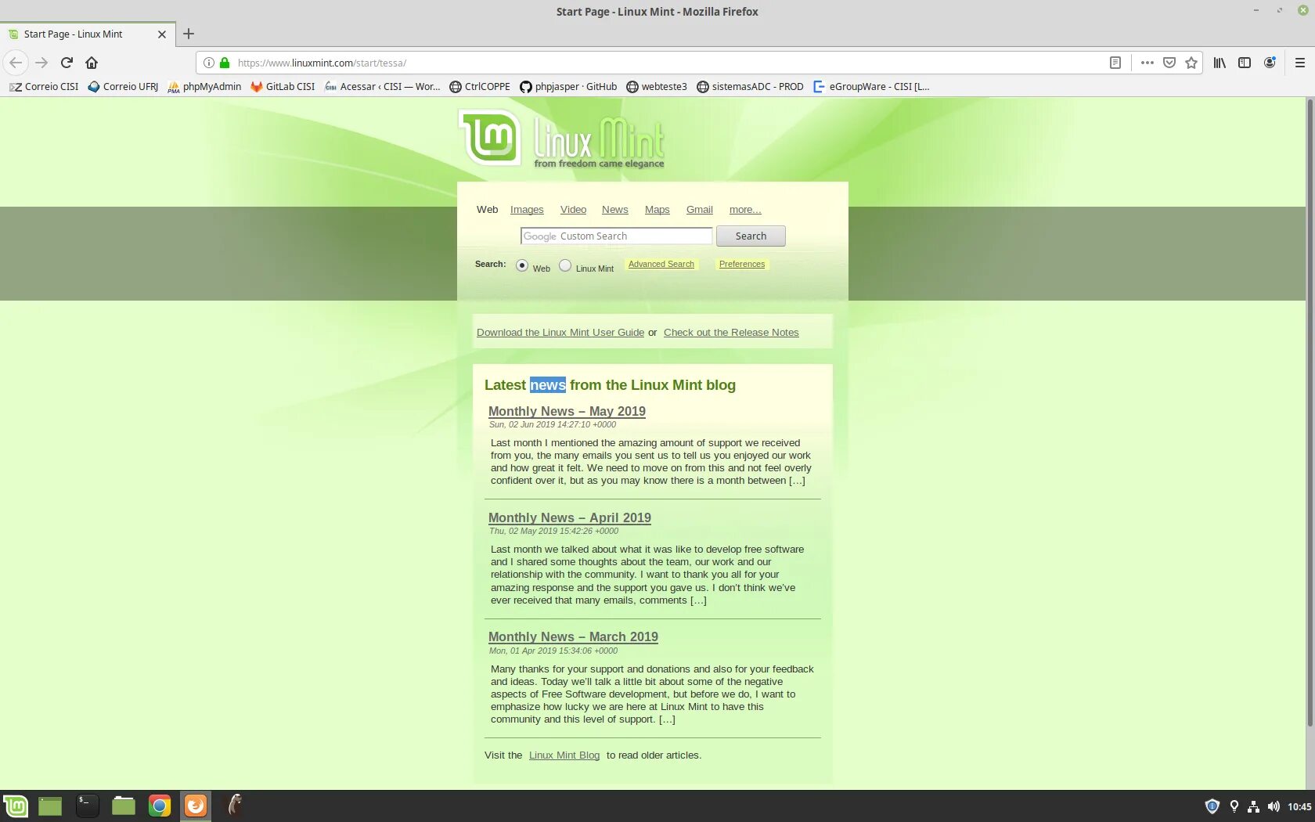Open GitLab CISI bookmark
The height and width of the screenshot is (822, 1315).
coord(283,87)
